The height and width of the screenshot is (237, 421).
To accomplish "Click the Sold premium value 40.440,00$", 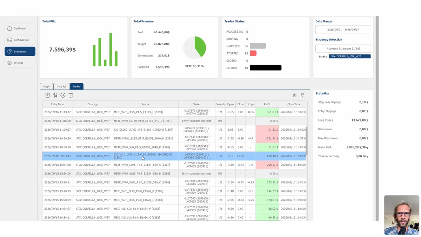I will pos(161,32).
